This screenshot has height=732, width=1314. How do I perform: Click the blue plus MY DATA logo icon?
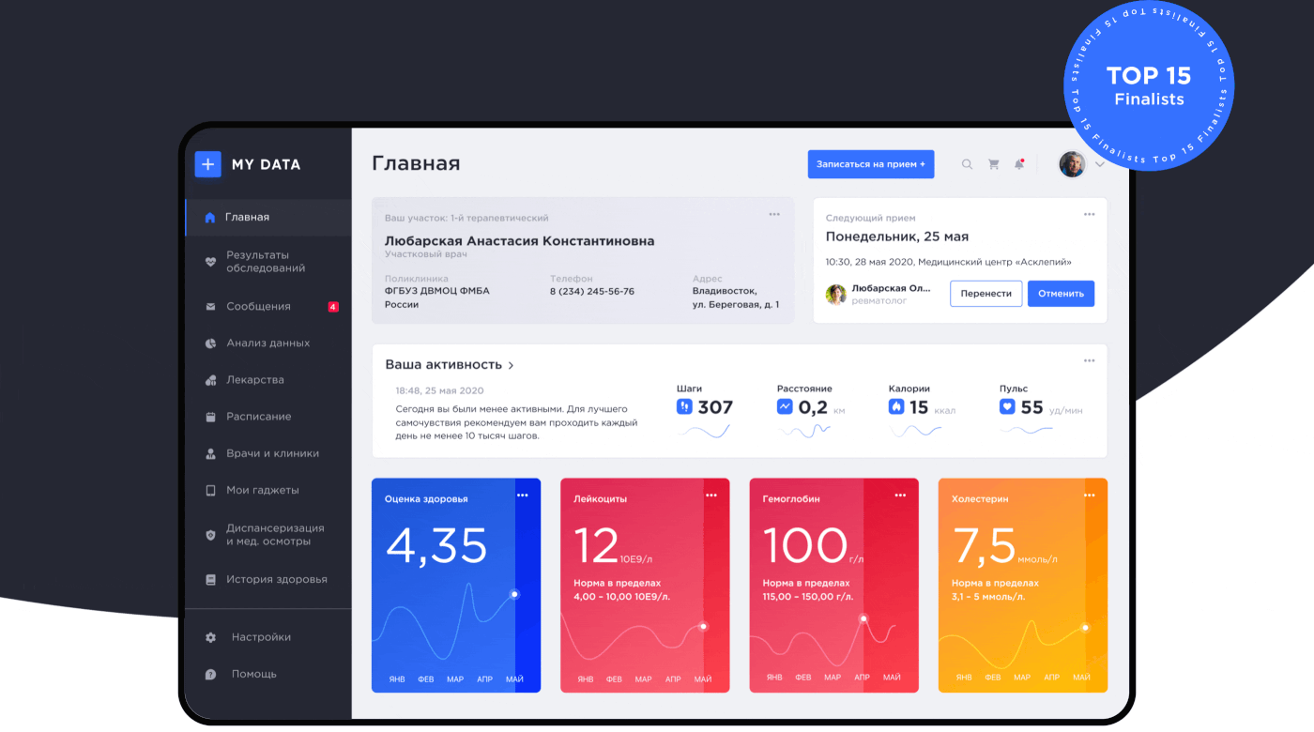pos(207,164)
